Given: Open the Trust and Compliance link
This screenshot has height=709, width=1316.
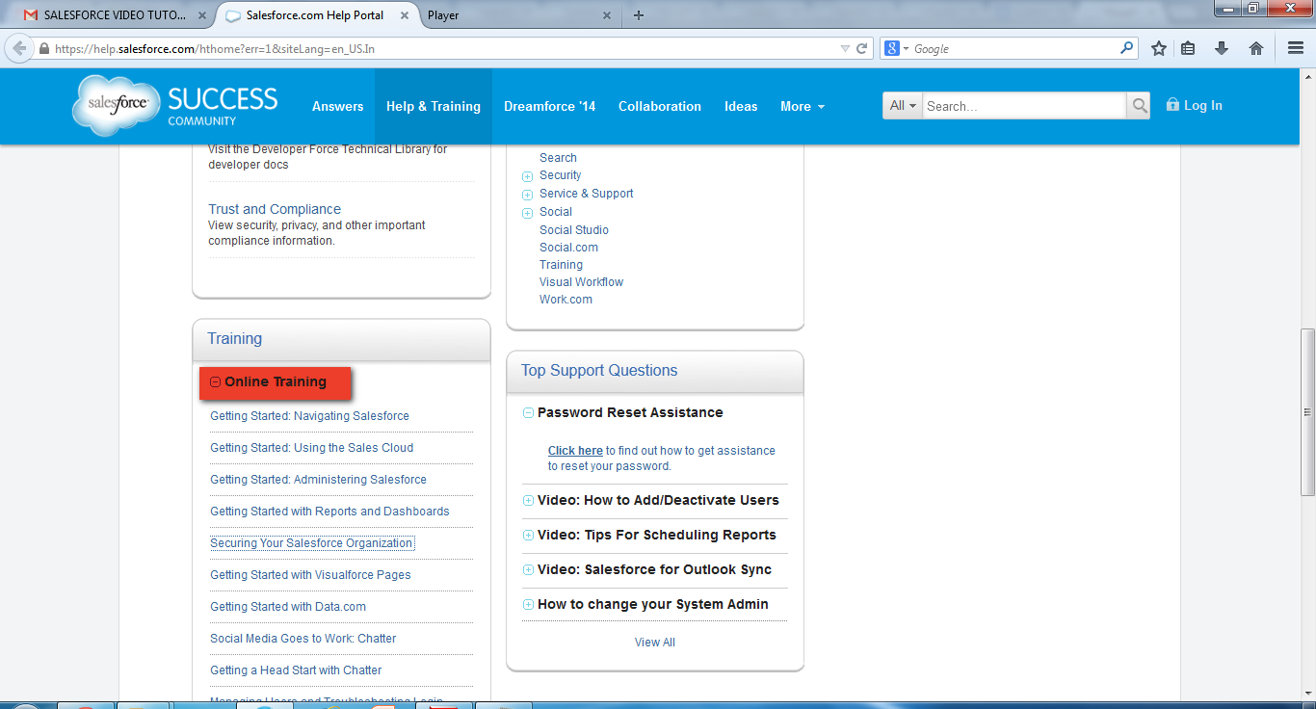Looking at the screenshot, I should click(275, 209).
